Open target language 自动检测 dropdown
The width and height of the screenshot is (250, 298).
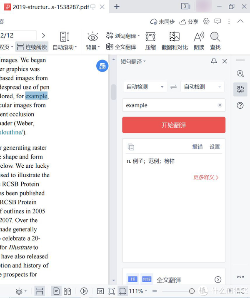pyautogui.click(x=202, y=87)
